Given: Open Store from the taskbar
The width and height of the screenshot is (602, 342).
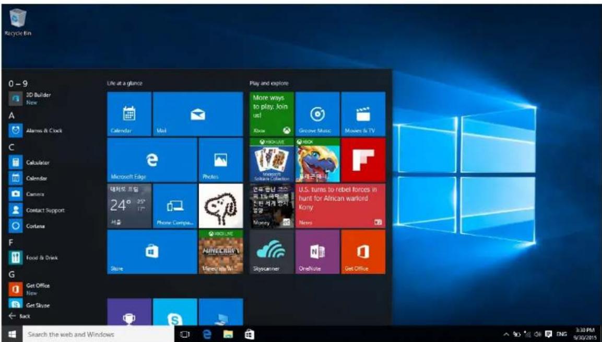Looking at the screenshot, I should click(249, 334).
